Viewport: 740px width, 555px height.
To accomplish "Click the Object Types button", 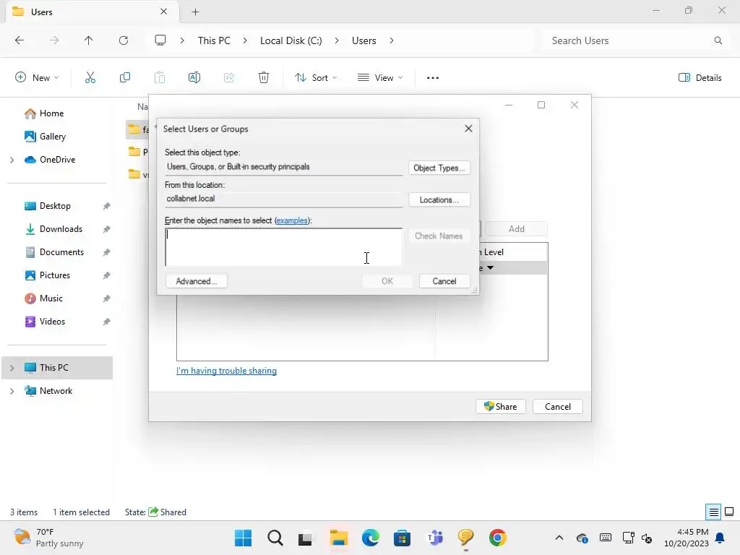I will pyautogui.click(x=439, y=168).
